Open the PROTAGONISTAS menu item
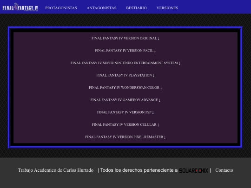Screen dimensions: 251x188 (61, 8)
